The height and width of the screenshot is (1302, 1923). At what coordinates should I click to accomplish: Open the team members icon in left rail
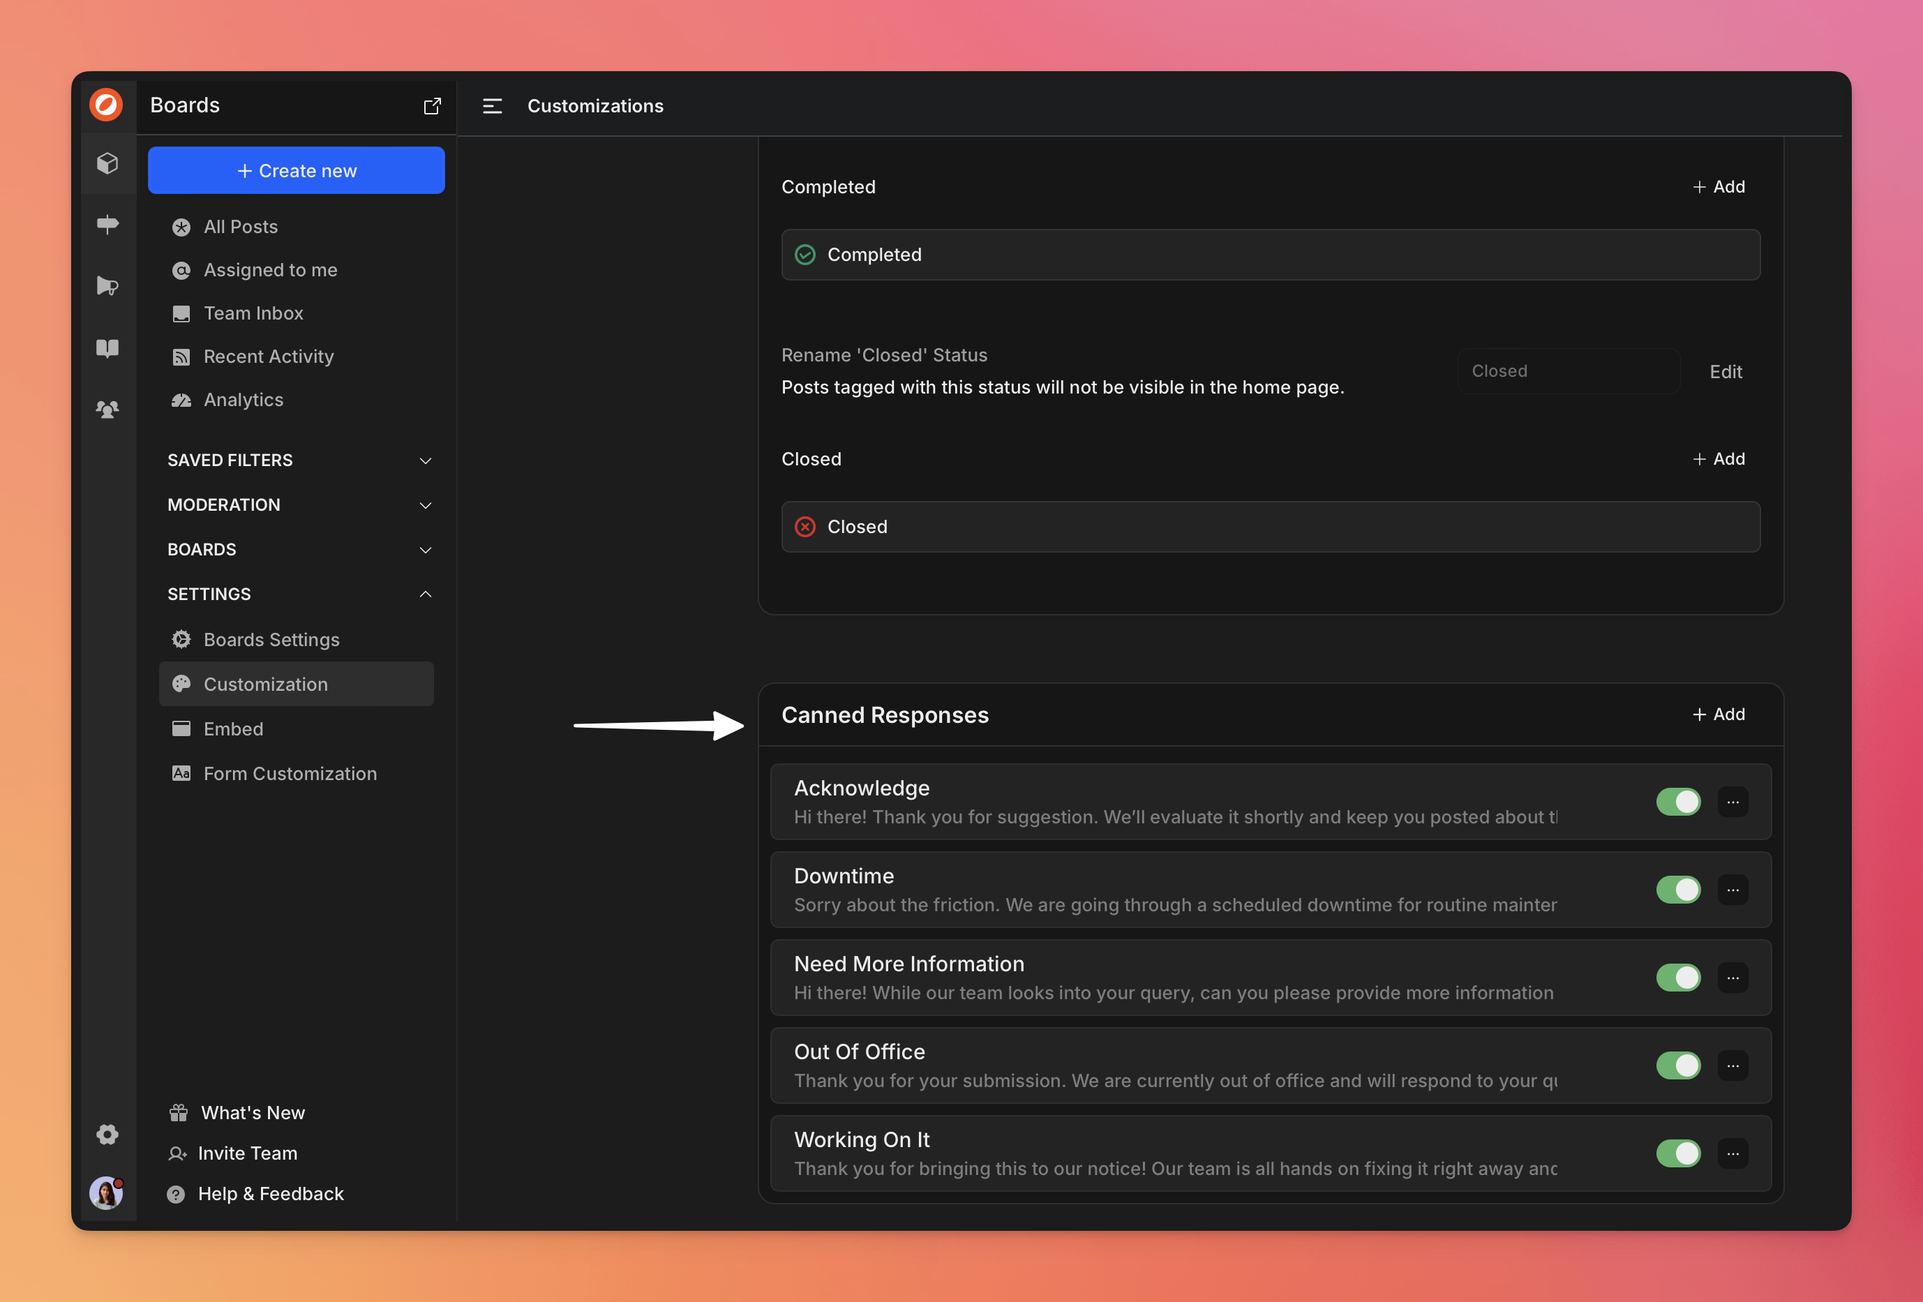[107, 409]
